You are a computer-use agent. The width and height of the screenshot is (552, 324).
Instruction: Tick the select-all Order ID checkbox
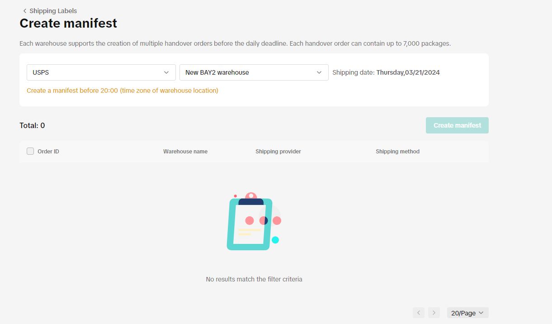coord(30,152)
